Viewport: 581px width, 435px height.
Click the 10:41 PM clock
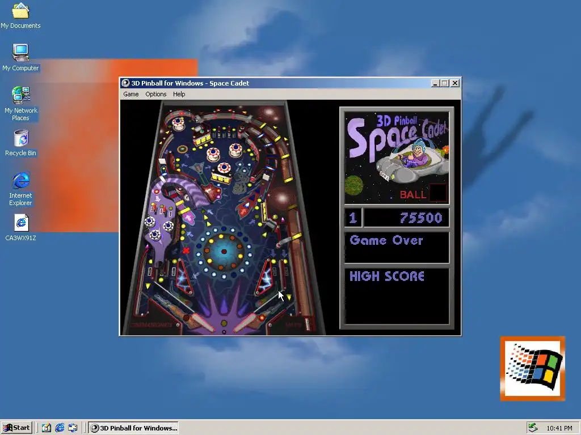[x=559, y=428]
